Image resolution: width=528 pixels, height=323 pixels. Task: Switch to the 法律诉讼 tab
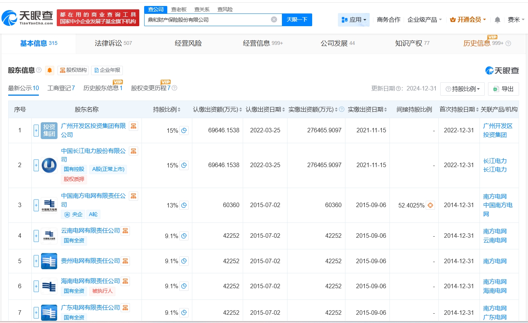pos(113,43)
